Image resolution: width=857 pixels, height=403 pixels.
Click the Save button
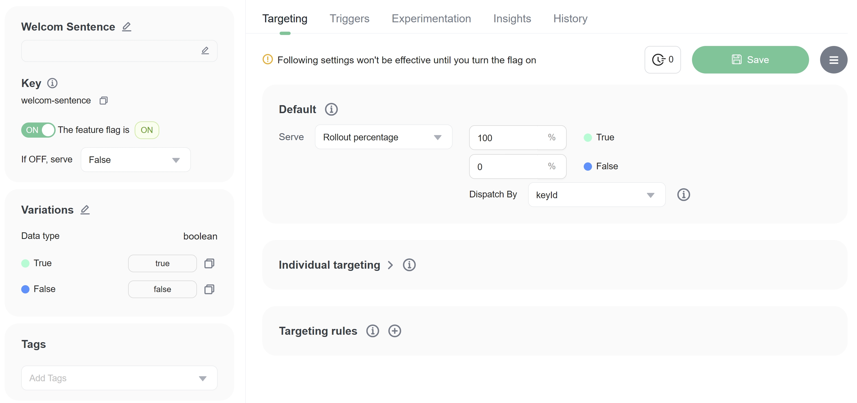(x=750, y=60)
